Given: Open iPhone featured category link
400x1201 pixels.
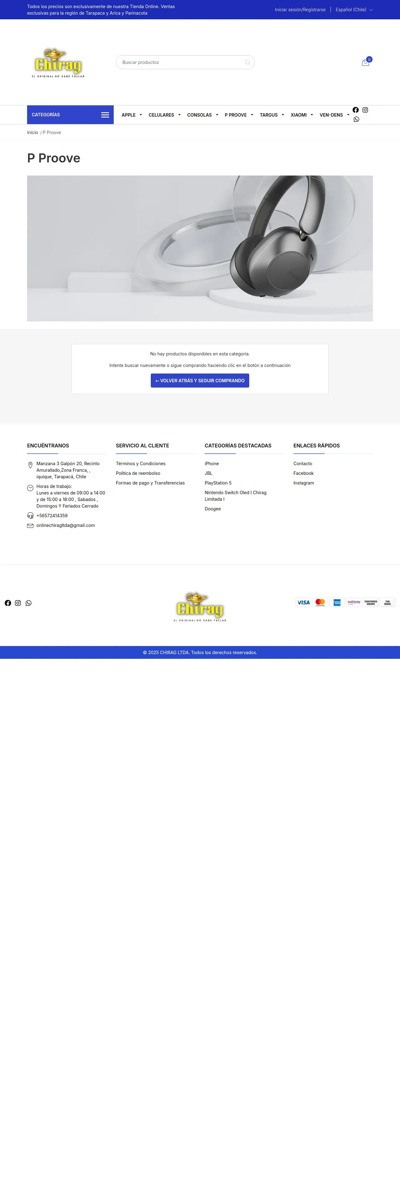Looking at the screenshot, I should tap(212, 463).
